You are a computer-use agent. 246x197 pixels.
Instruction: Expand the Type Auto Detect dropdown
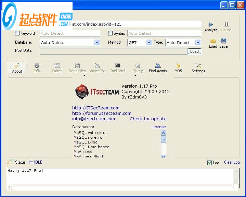198,43
